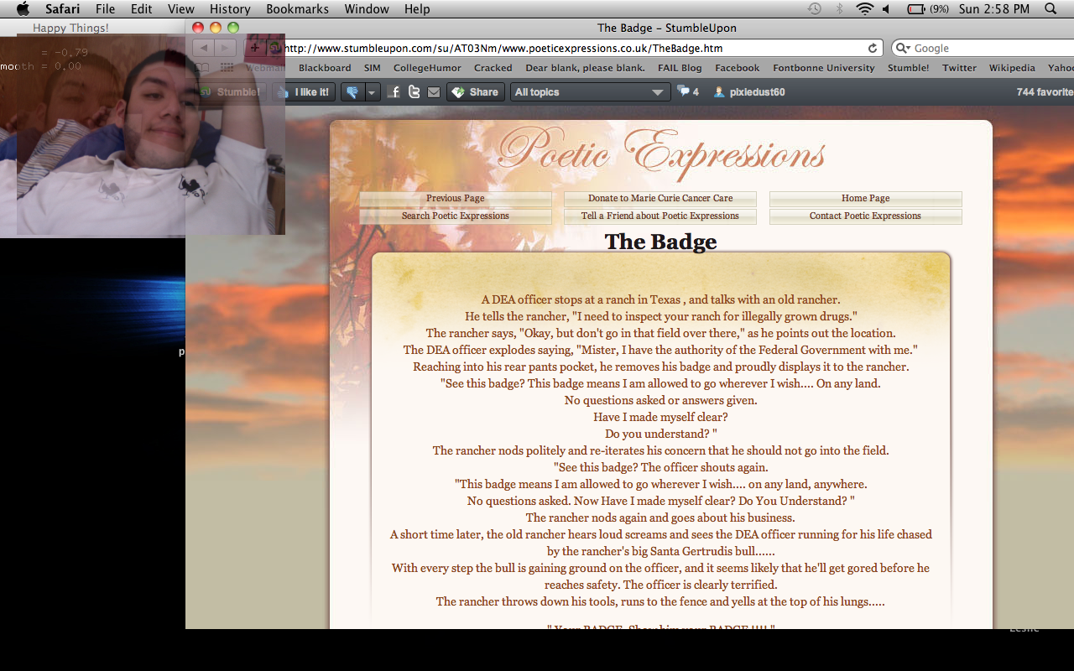Open the History menu
Image resolution: width=1074 pixels, height=671 pixels.
click(230, 9)
